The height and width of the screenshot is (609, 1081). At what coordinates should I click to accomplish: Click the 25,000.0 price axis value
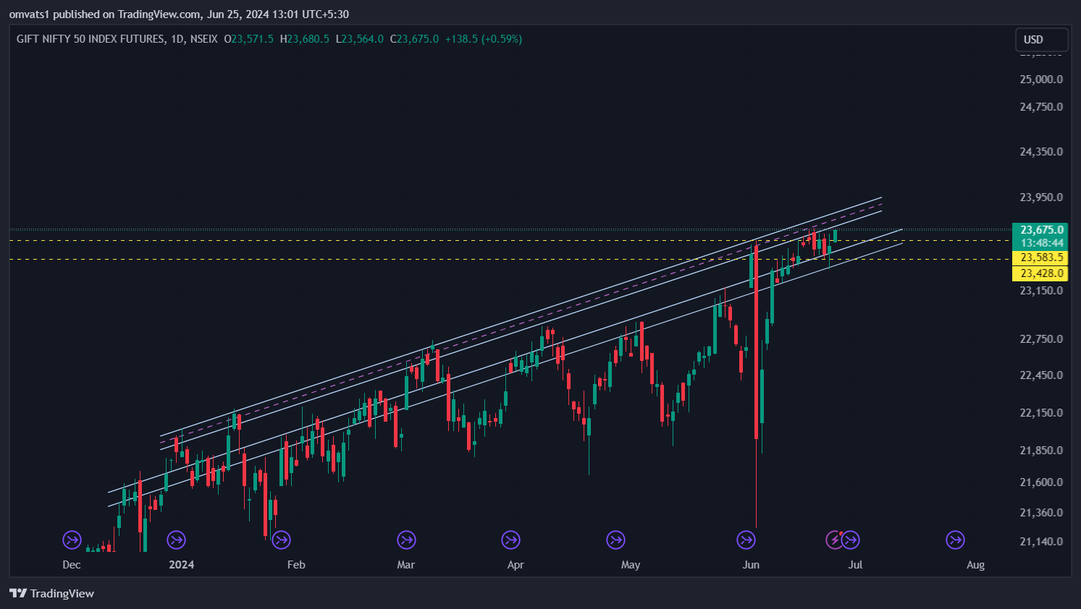(x=1041, y=80)
